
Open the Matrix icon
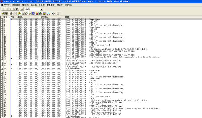pos(26,13)
